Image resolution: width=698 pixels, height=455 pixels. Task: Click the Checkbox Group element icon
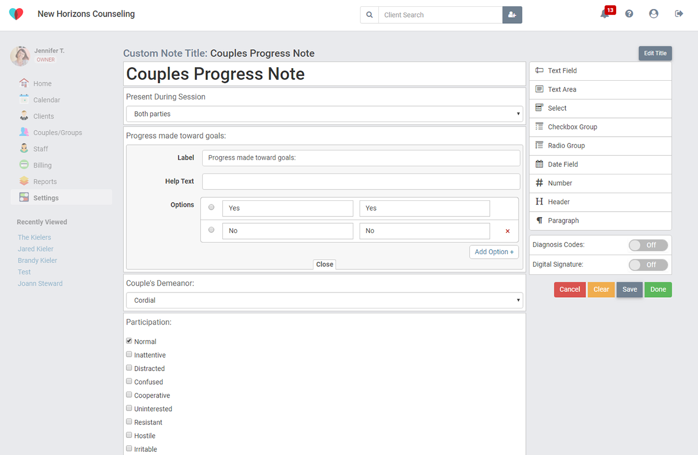(539, 126)
